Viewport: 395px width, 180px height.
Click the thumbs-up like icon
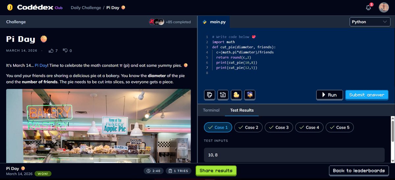(51, 51)
